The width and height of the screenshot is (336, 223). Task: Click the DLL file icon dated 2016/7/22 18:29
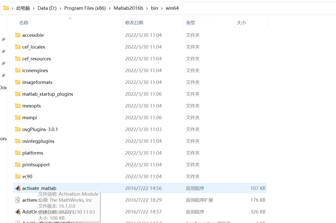point(18,200)
